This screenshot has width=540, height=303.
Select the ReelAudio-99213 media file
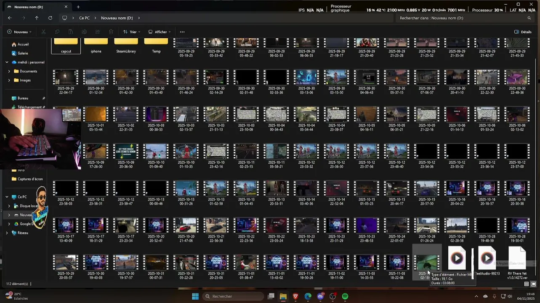(x=487, y=261)
